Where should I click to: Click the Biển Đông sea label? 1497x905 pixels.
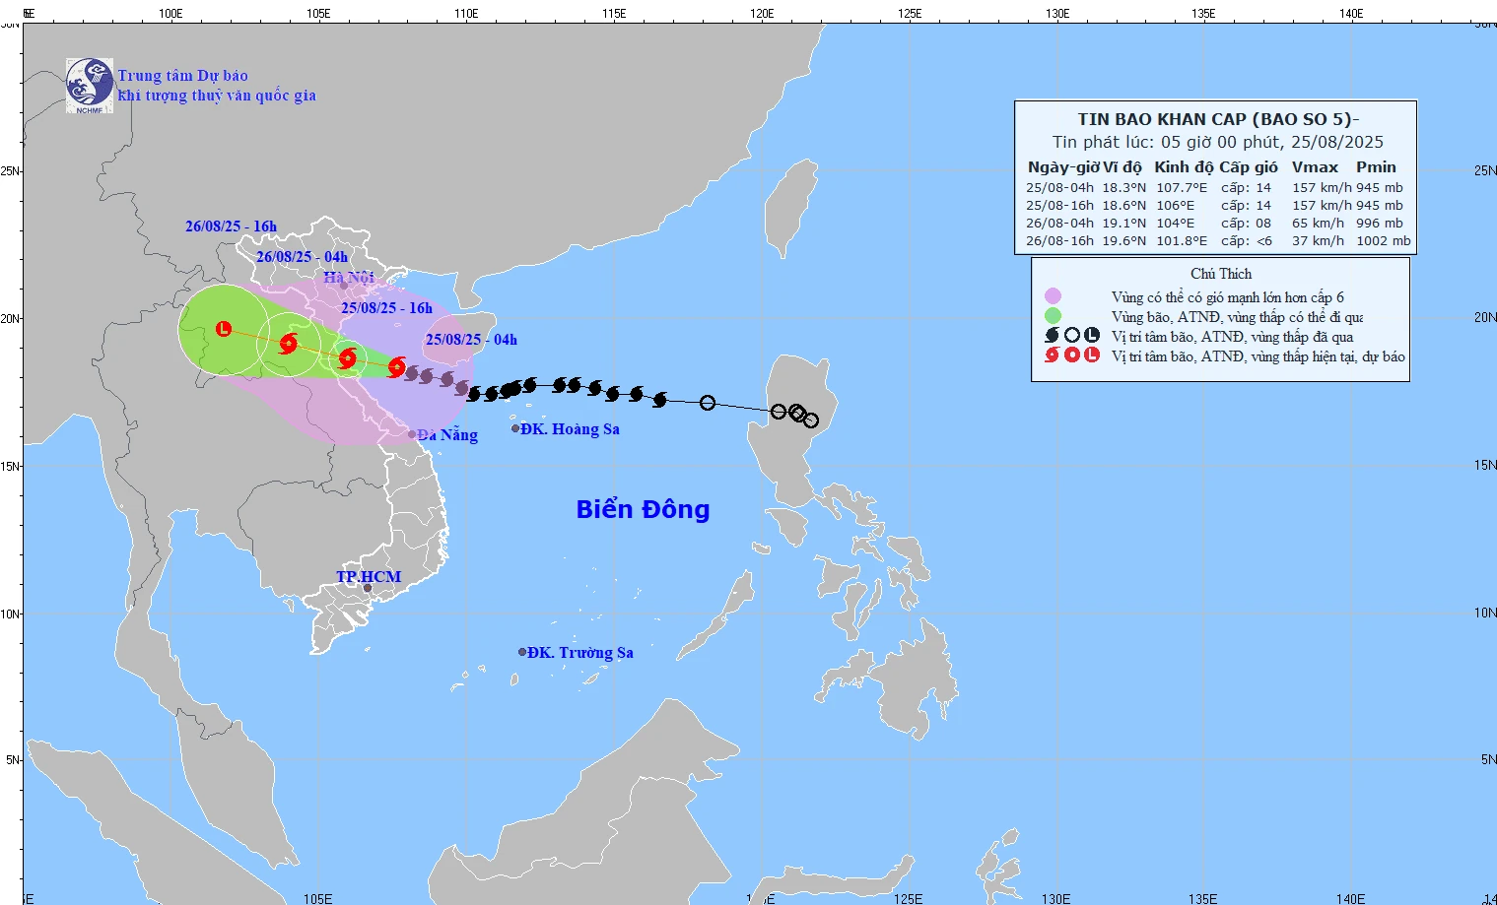(x=643, y=509)
